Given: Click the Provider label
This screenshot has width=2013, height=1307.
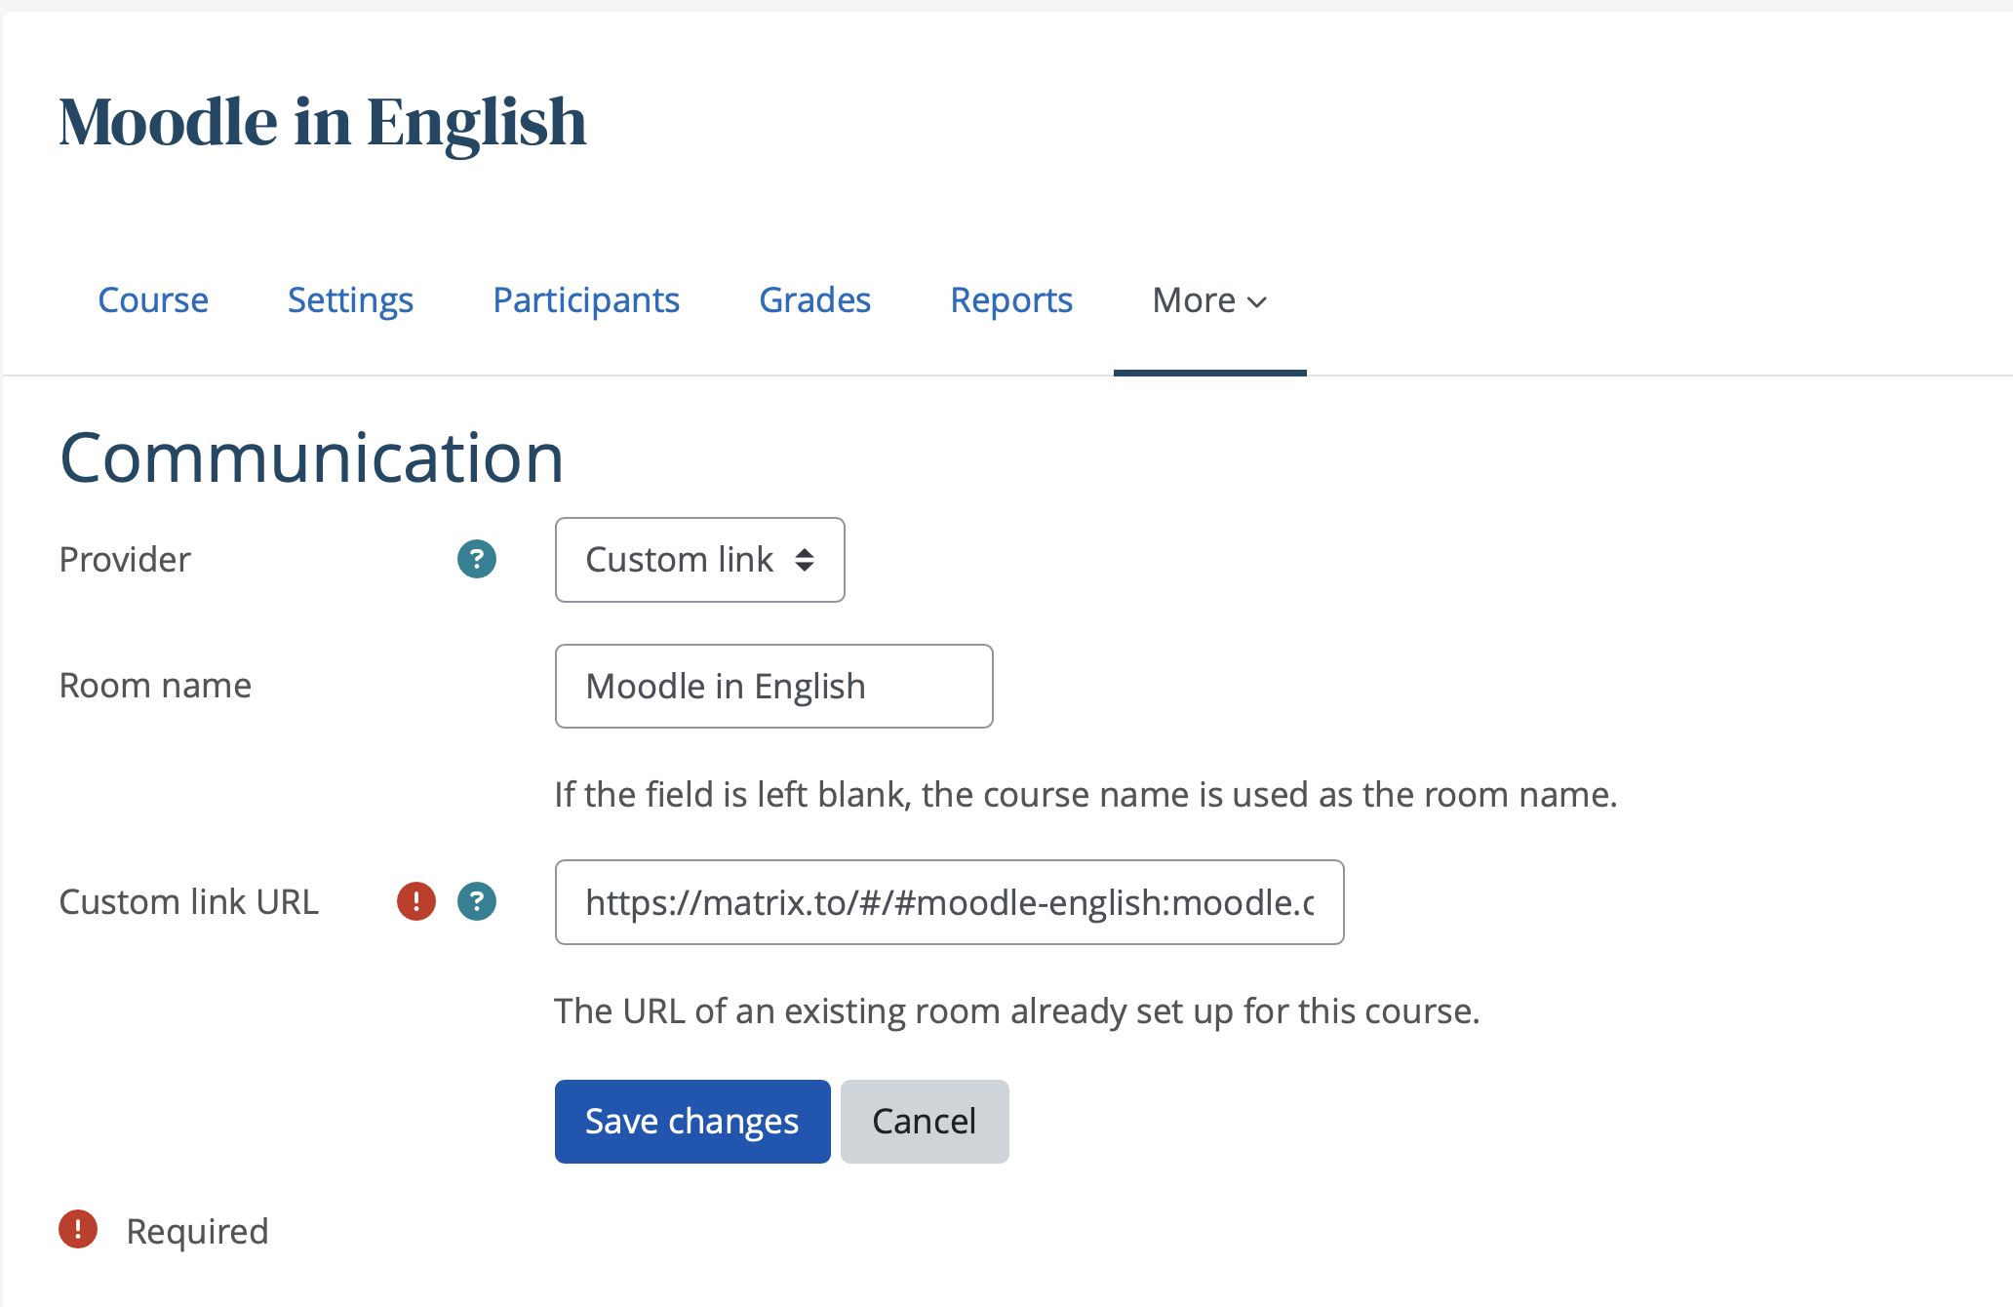Looking at the screenshot, I should (x=125, y=559).
